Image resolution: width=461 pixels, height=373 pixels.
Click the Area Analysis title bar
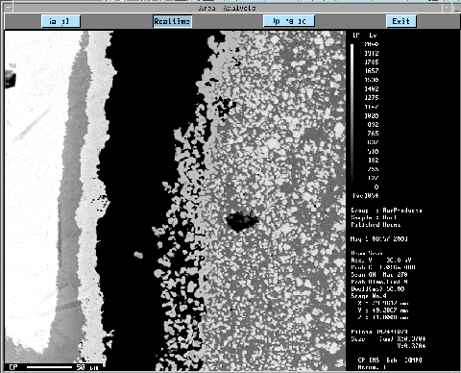[227, 8]
